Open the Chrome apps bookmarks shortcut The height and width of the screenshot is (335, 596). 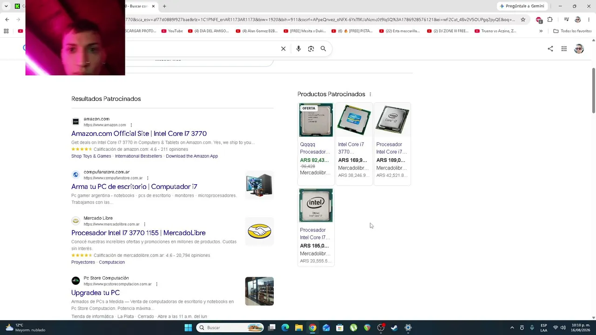pos(6,31)
